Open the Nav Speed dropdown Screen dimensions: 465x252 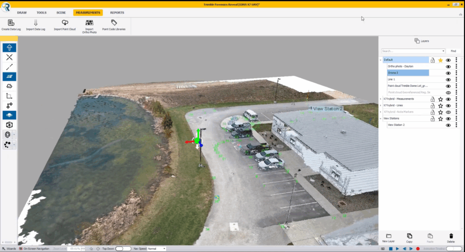click(156, 249)
